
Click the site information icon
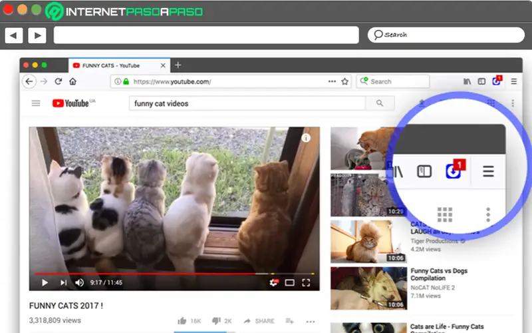click(x=118, y=81)
